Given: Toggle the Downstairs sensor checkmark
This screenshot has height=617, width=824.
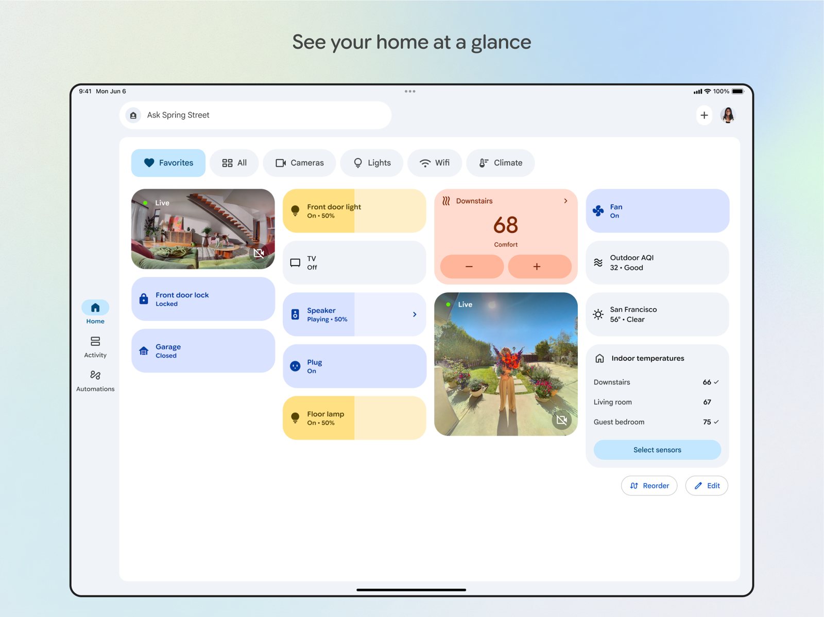Looking at the screenshot, I should [716, 382].
